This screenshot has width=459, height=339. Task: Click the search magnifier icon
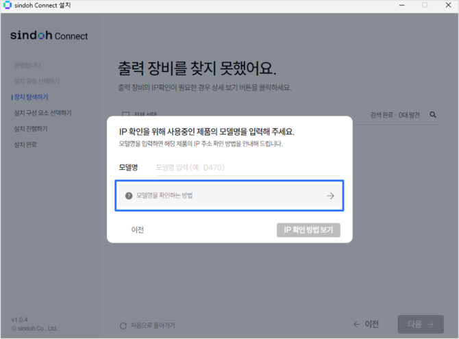point(433,115)
